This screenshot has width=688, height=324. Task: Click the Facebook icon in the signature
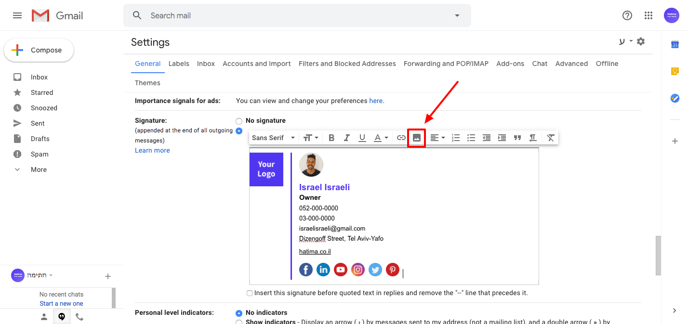click(306, 270)
